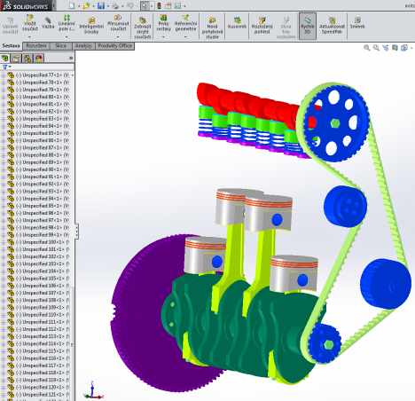Switch to Analýzy tab
The image size is (415, 401).
click(83, 45)
